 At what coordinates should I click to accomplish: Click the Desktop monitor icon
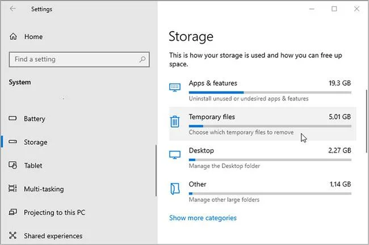pyautogui.click(x=175, y=155)
